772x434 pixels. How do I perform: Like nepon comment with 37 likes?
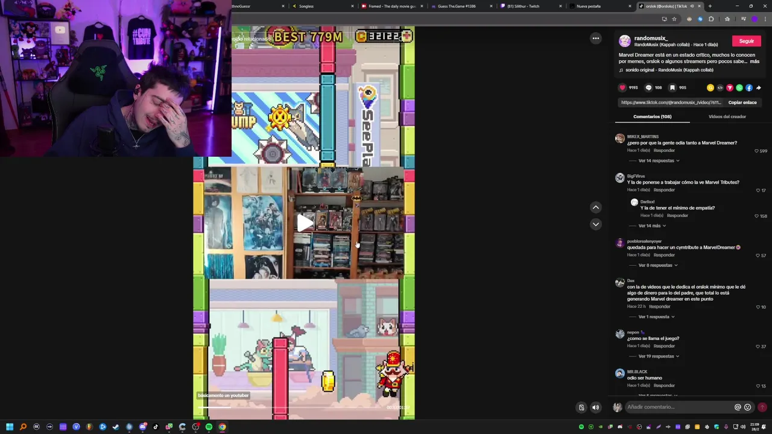(x=758, y=347)
